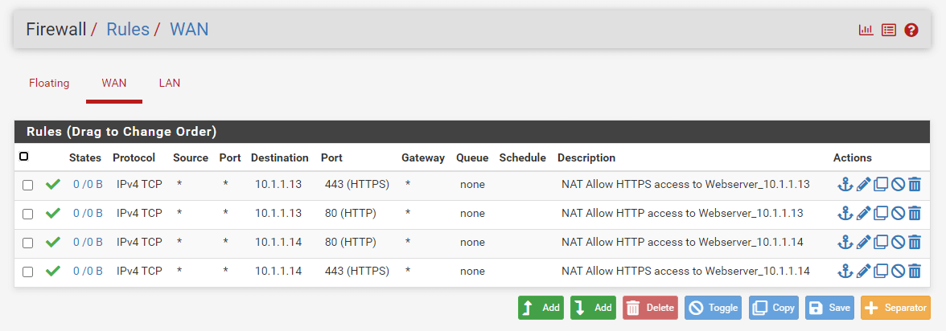The image size is (946, 331).
Task: Click port '80 (HTTP)' for destination 10.1.1.14
Action: (x=350, y=242)
